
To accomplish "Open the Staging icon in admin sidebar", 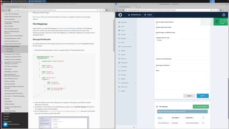I will (x=119, y=51).
